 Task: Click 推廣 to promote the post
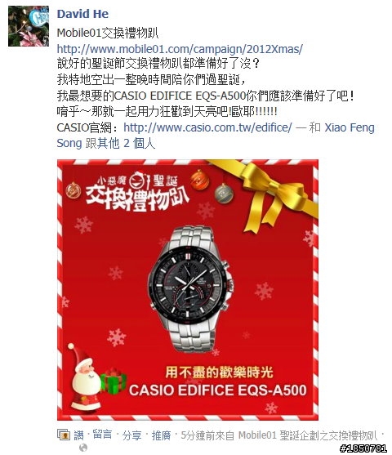tap(162, 435)
